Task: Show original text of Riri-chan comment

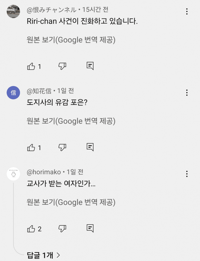Action: point(71,40)
